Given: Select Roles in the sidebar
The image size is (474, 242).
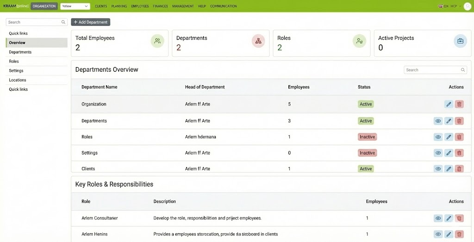Looking at the screenshot, I should pos(37,62).
